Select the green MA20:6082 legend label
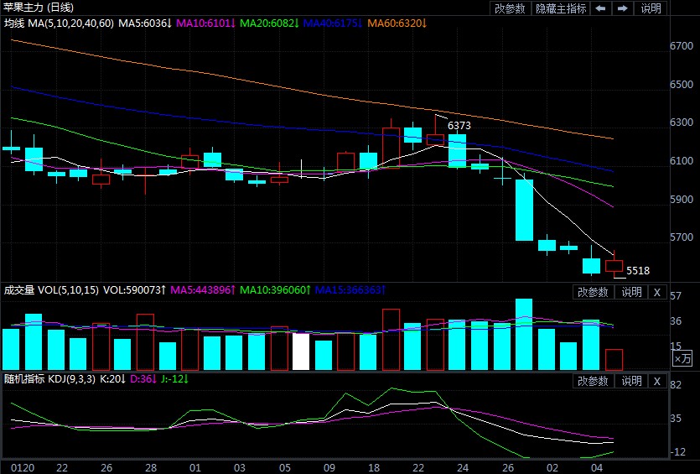The width and height of the screenshot is (700, 474). pos(267,23)
